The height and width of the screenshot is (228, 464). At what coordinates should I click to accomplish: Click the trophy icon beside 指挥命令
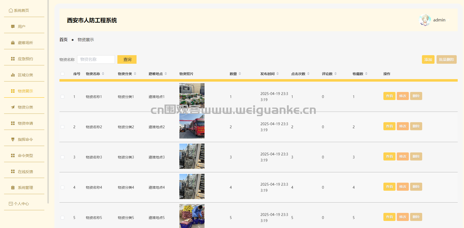tap(13, 139)
